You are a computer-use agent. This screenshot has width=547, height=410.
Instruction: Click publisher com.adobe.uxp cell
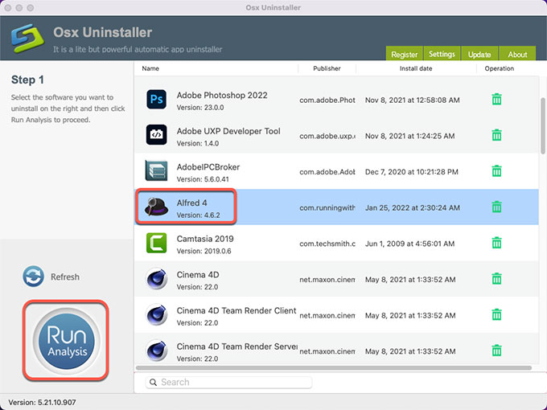pos(327,136)
